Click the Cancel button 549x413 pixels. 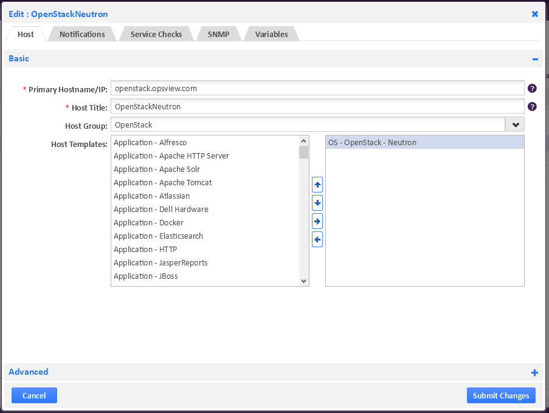[x=34, y=395]
